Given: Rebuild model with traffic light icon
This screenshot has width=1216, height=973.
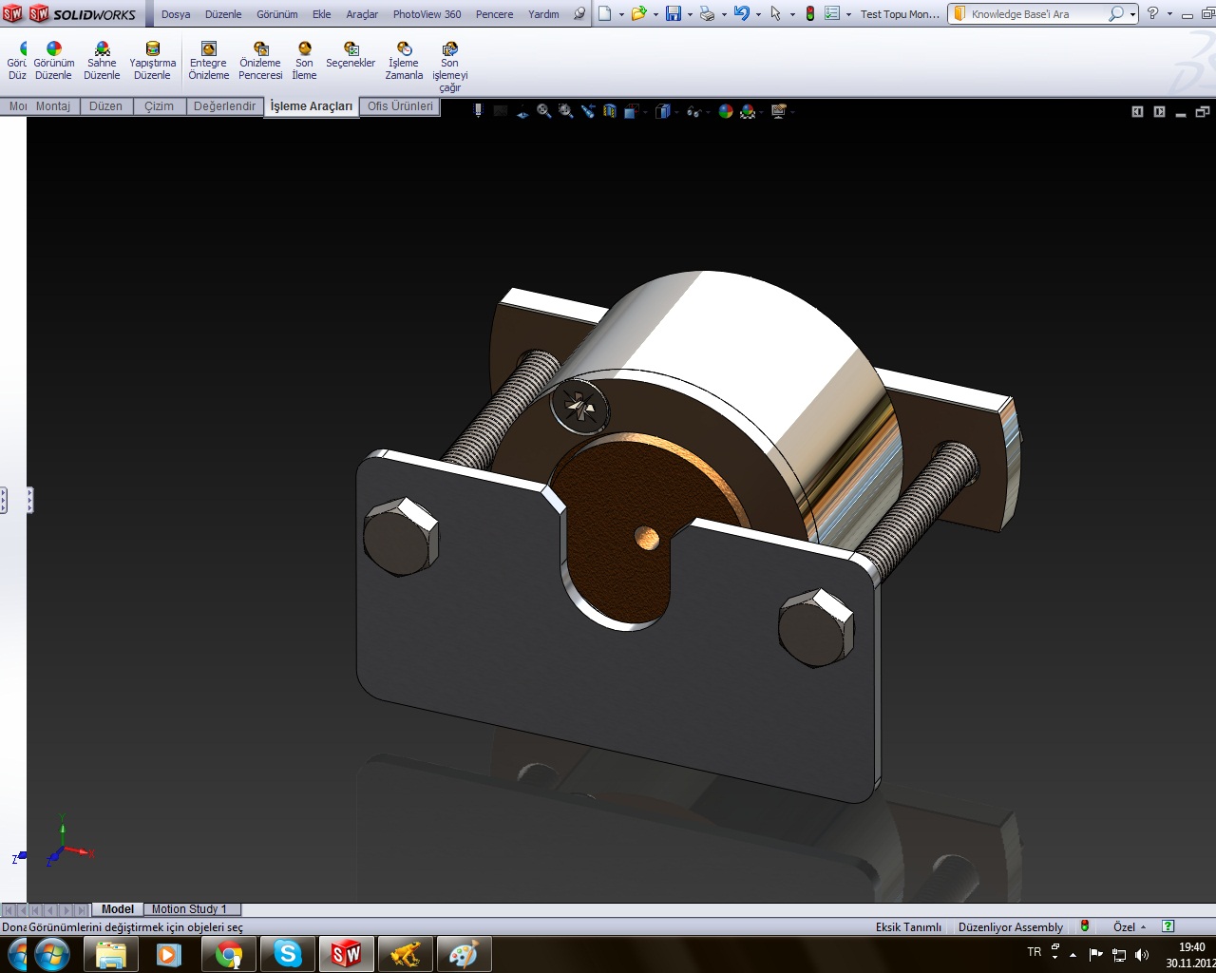Looking at the screenshot, I should click(809, 13).
